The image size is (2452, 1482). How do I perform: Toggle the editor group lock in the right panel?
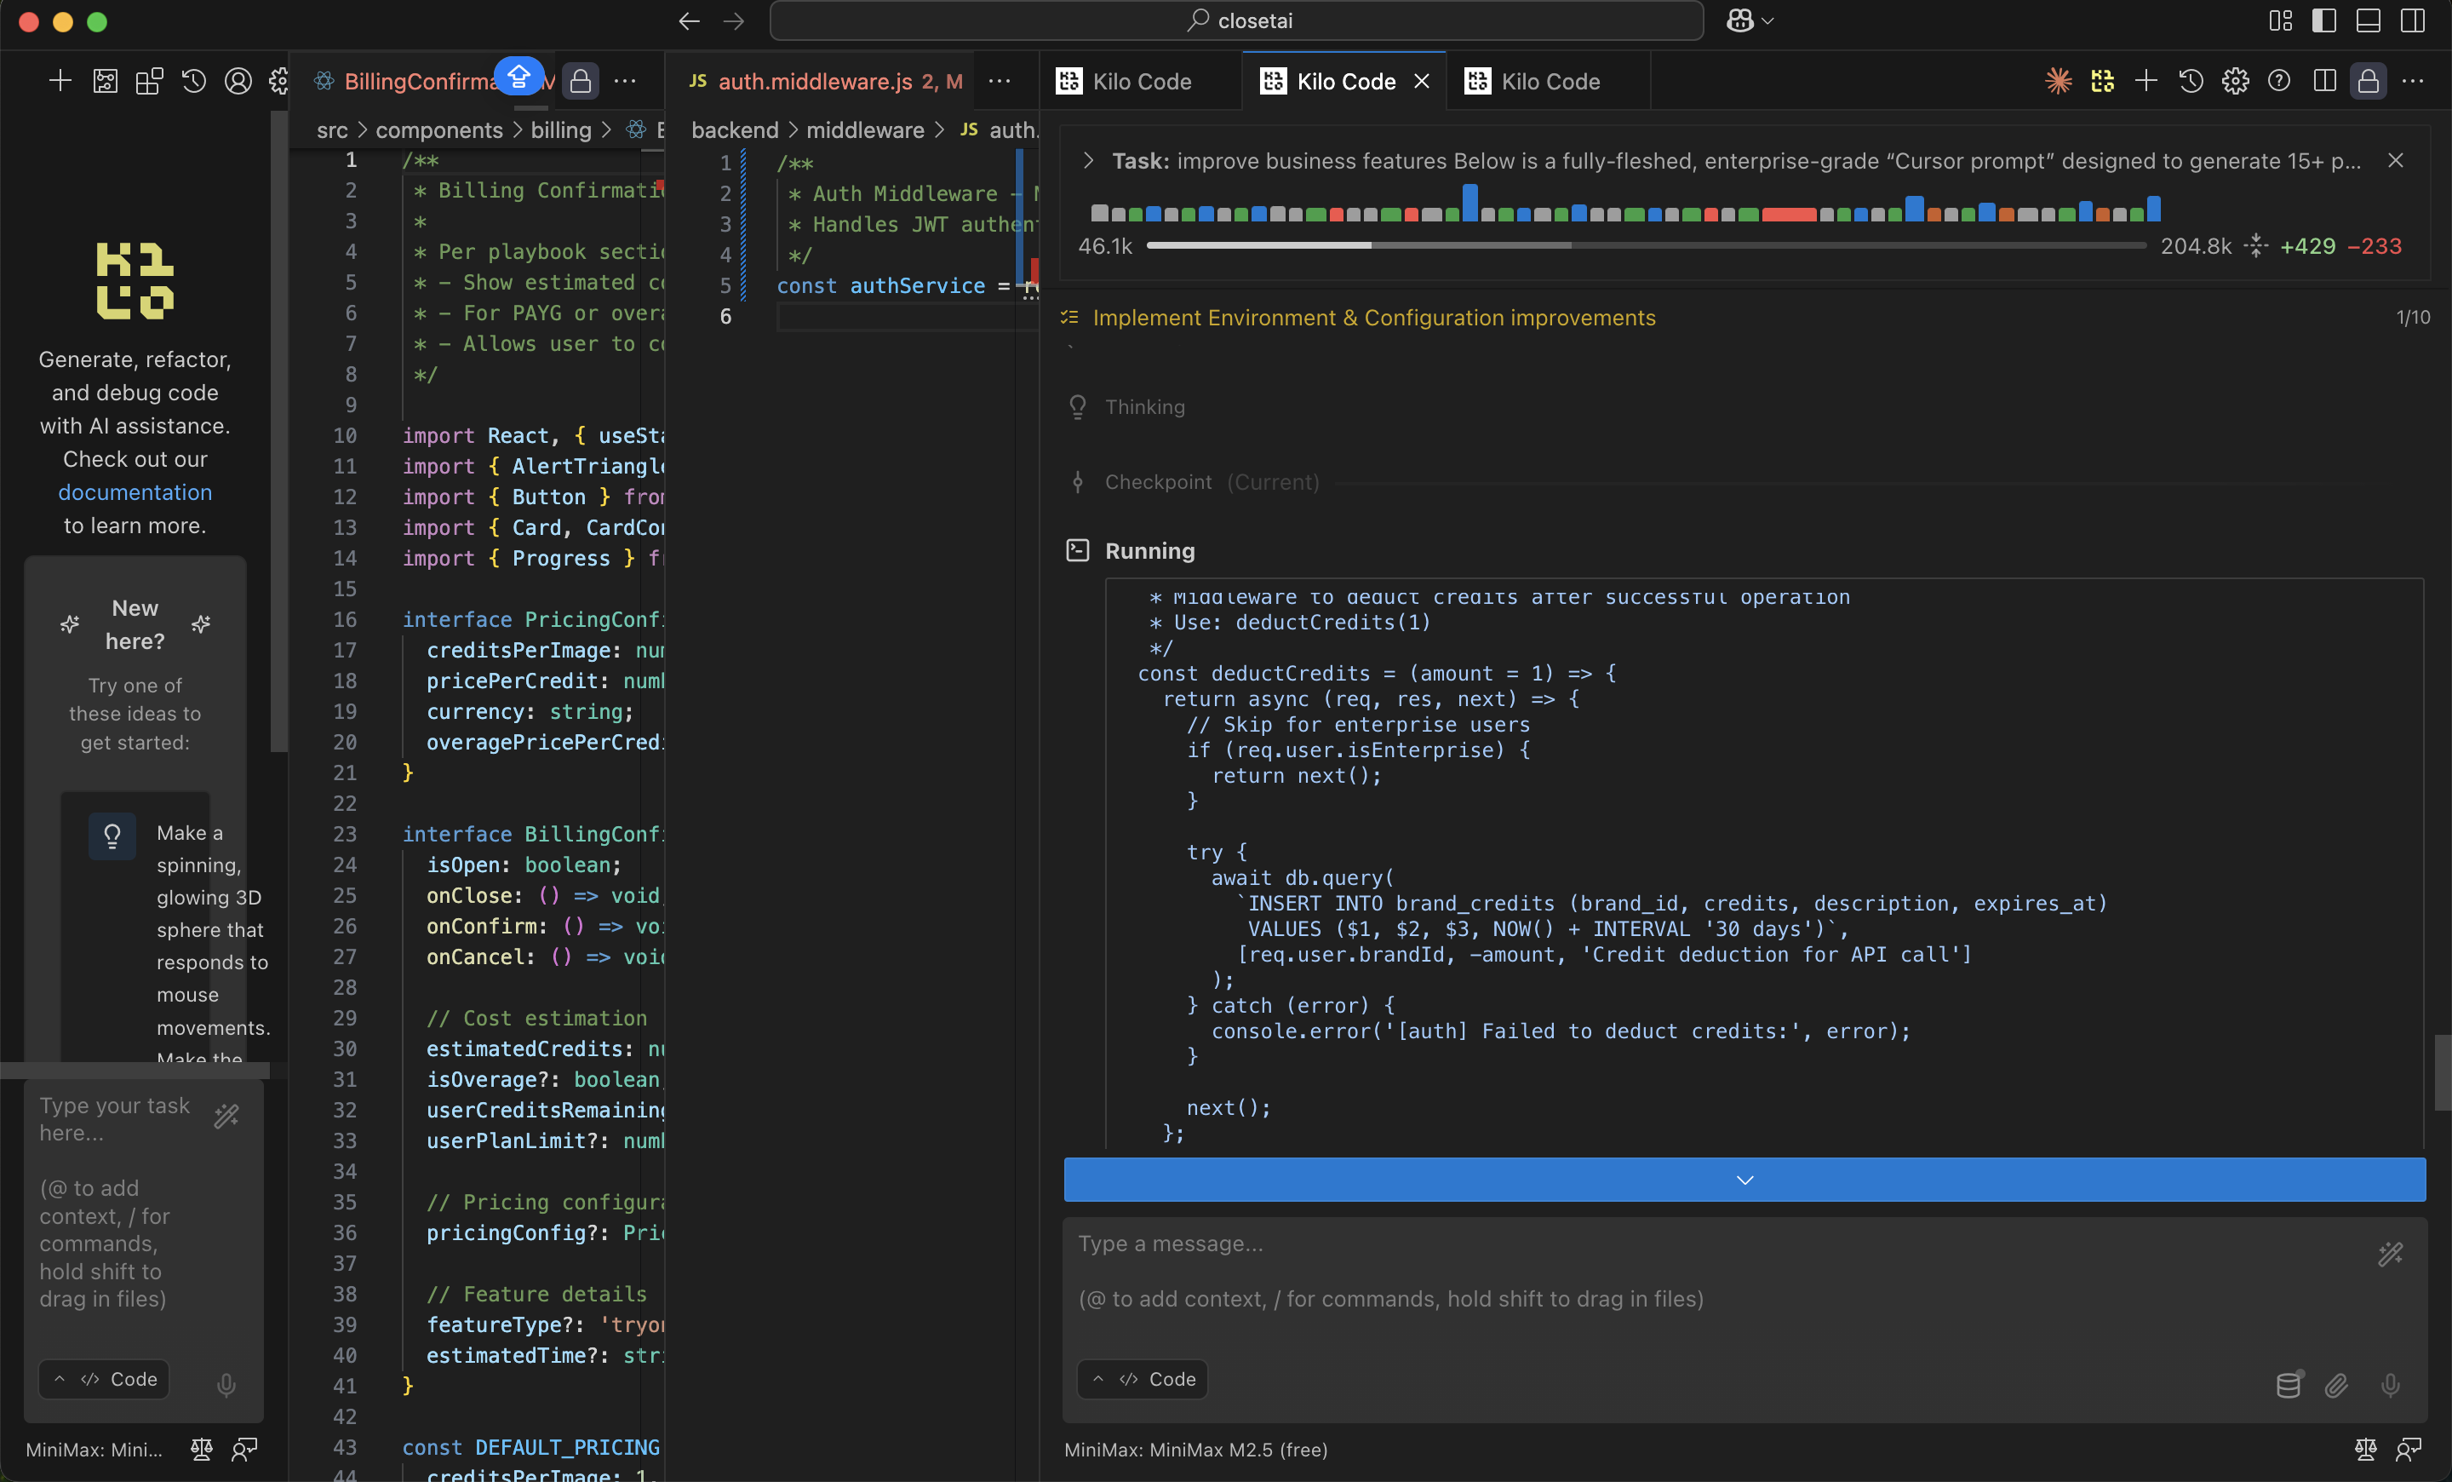coord(2369,81)
